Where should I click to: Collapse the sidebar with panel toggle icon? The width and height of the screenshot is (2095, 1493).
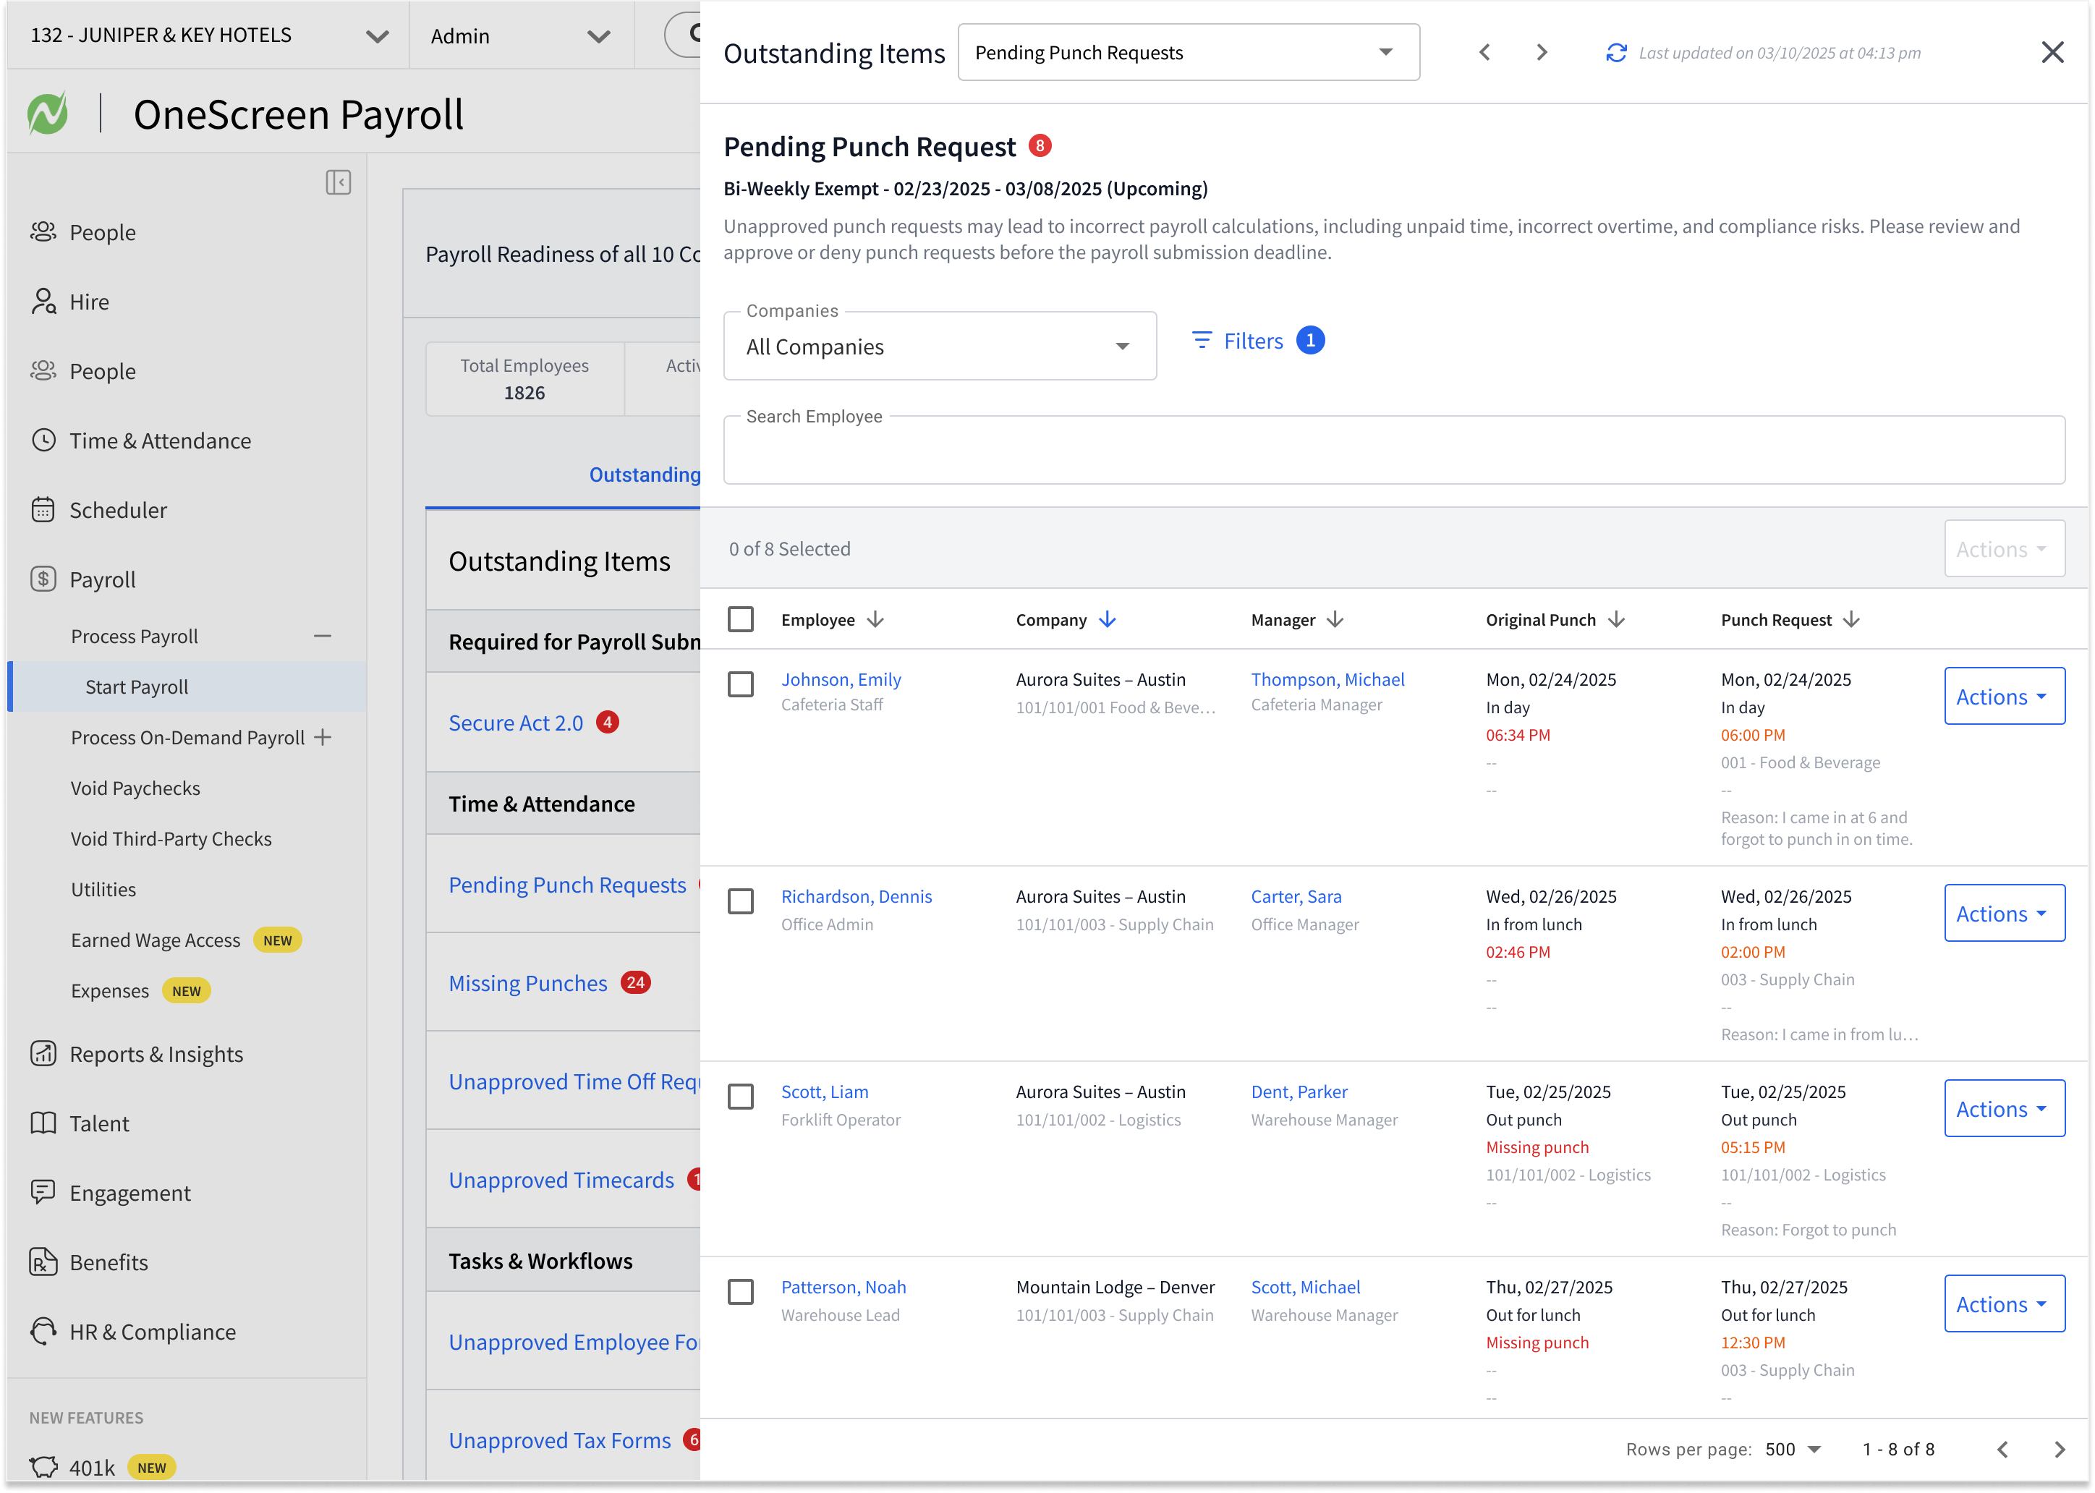(339, 182)
